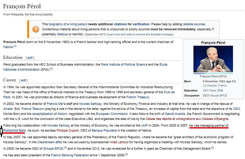
Task: Open the Sanofi-Aventis link
Action: [x=175, y=114]
